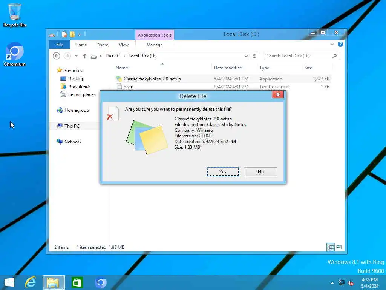
Task: Open the File ribbon menu
Action: (x=60, y=45)
